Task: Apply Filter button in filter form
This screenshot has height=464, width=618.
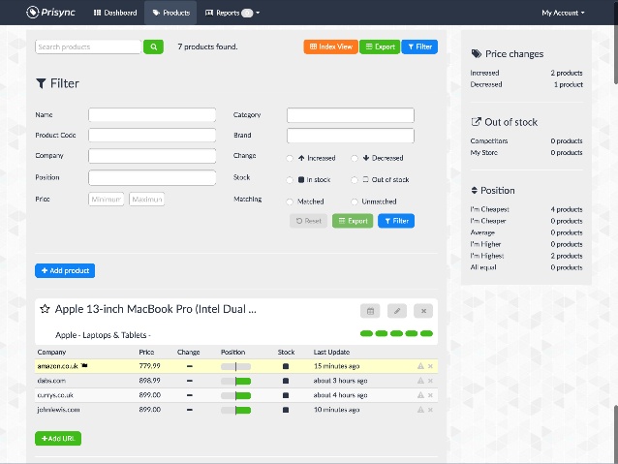Action: point(396,221)
